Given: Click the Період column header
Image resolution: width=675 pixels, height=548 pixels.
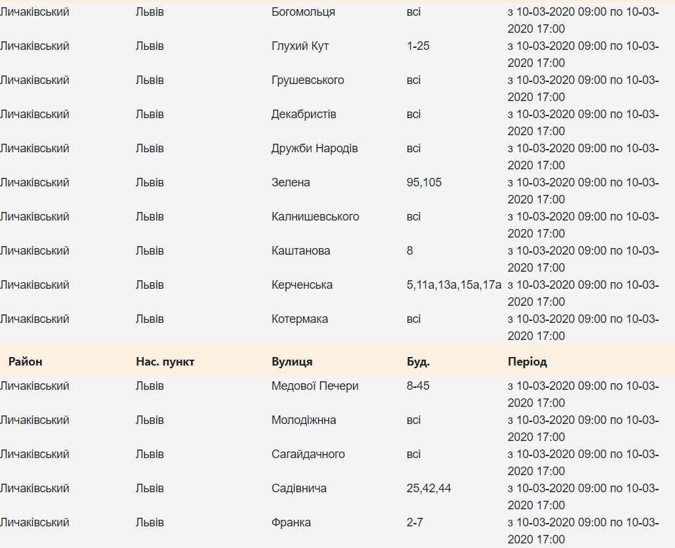Looking at the screenshot, I should pyautogui.click(x=527, y=362).
